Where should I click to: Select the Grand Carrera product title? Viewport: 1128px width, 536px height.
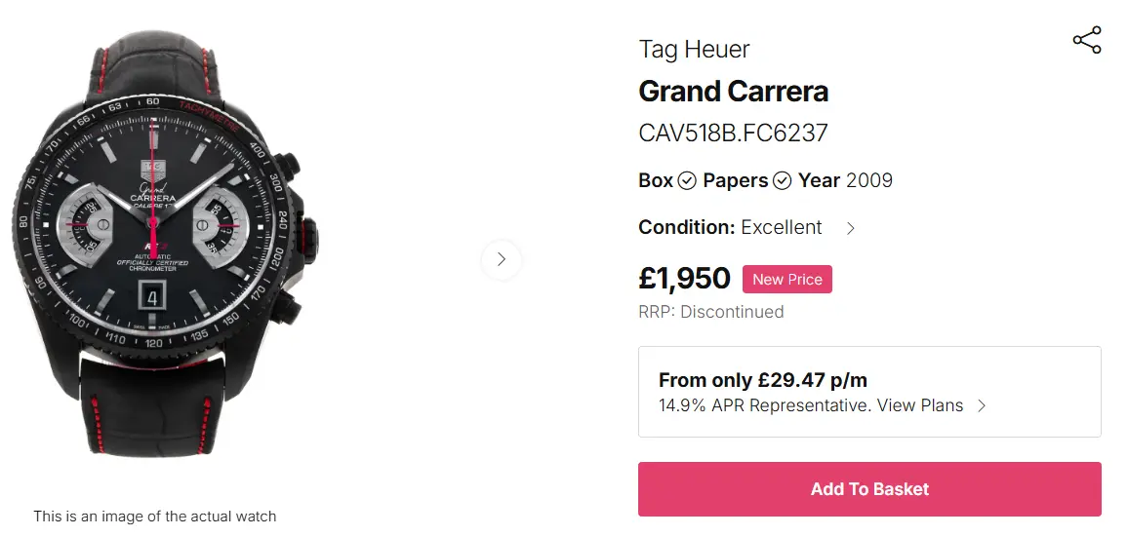[733, 92]
